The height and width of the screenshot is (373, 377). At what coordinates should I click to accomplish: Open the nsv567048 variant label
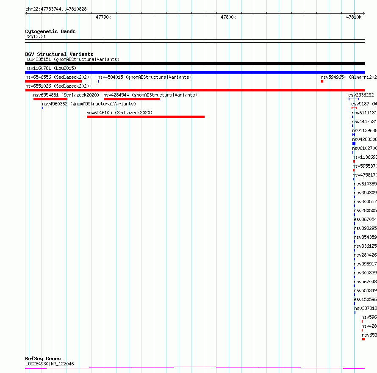click(x=366, y=282)
